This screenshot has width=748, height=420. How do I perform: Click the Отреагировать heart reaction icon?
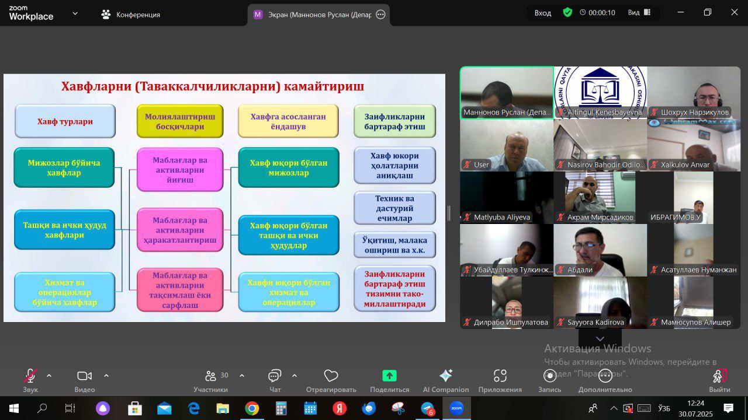click(331, 376)
